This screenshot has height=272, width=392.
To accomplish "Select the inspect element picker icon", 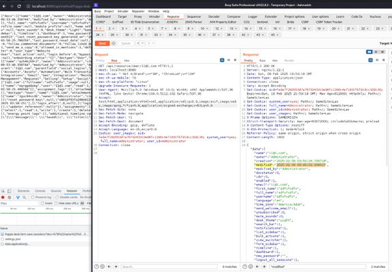I will [3, 191].
